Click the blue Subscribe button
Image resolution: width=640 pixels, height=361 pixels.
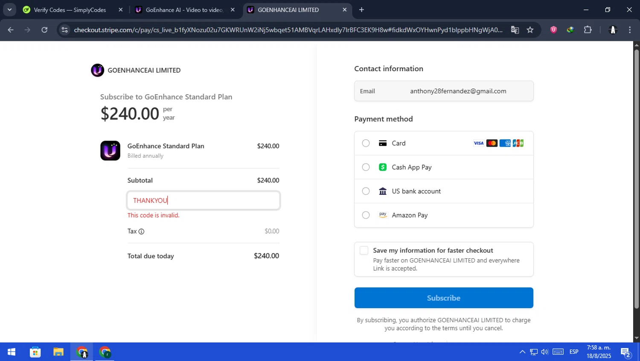[x=444, y=298]
